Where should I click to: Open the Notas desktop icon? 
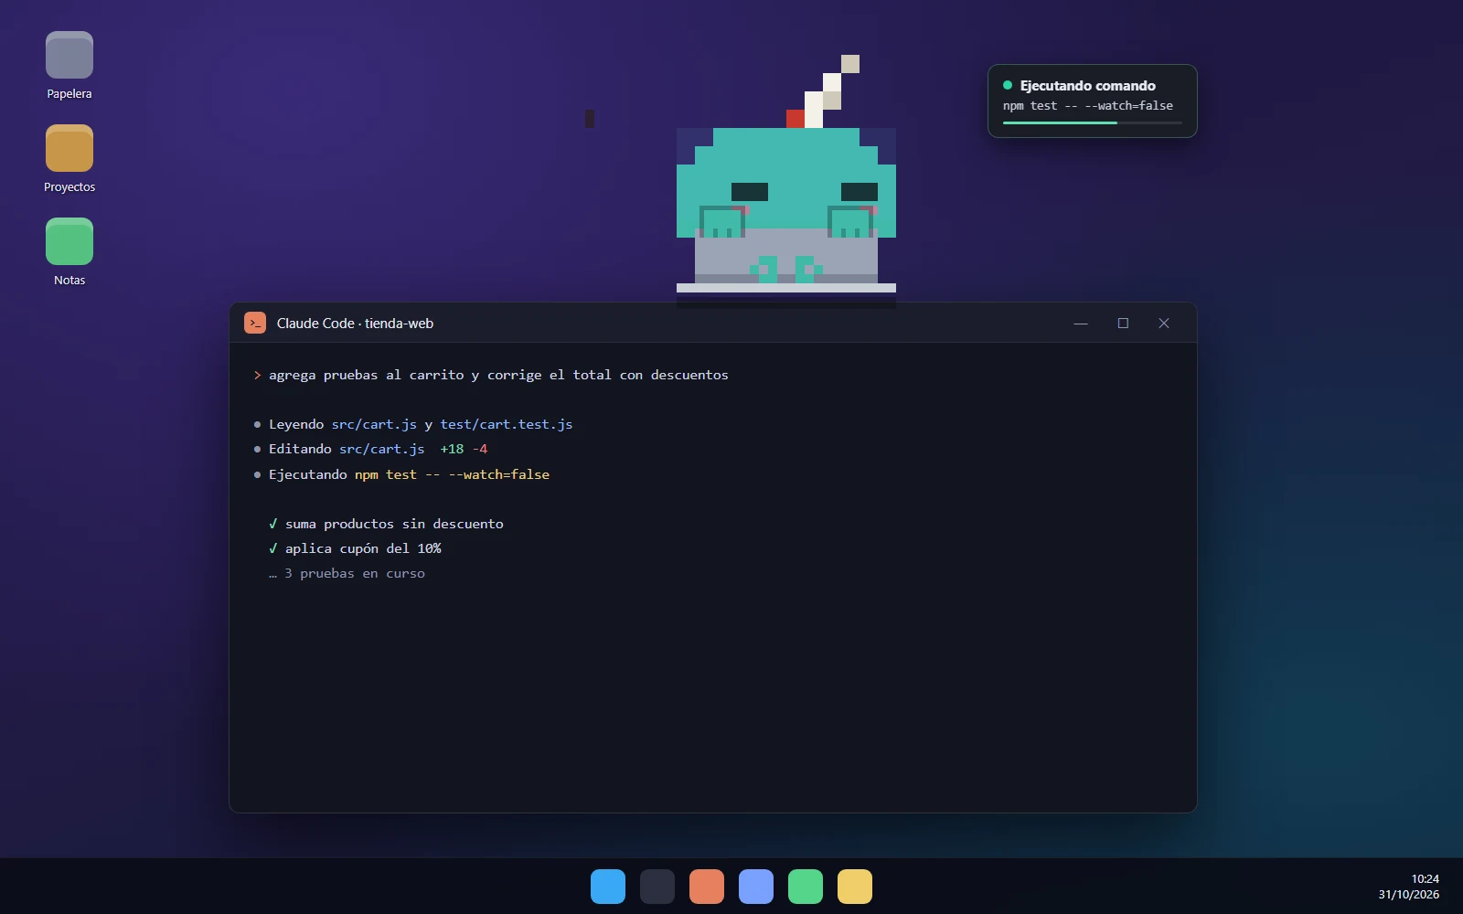69,241
